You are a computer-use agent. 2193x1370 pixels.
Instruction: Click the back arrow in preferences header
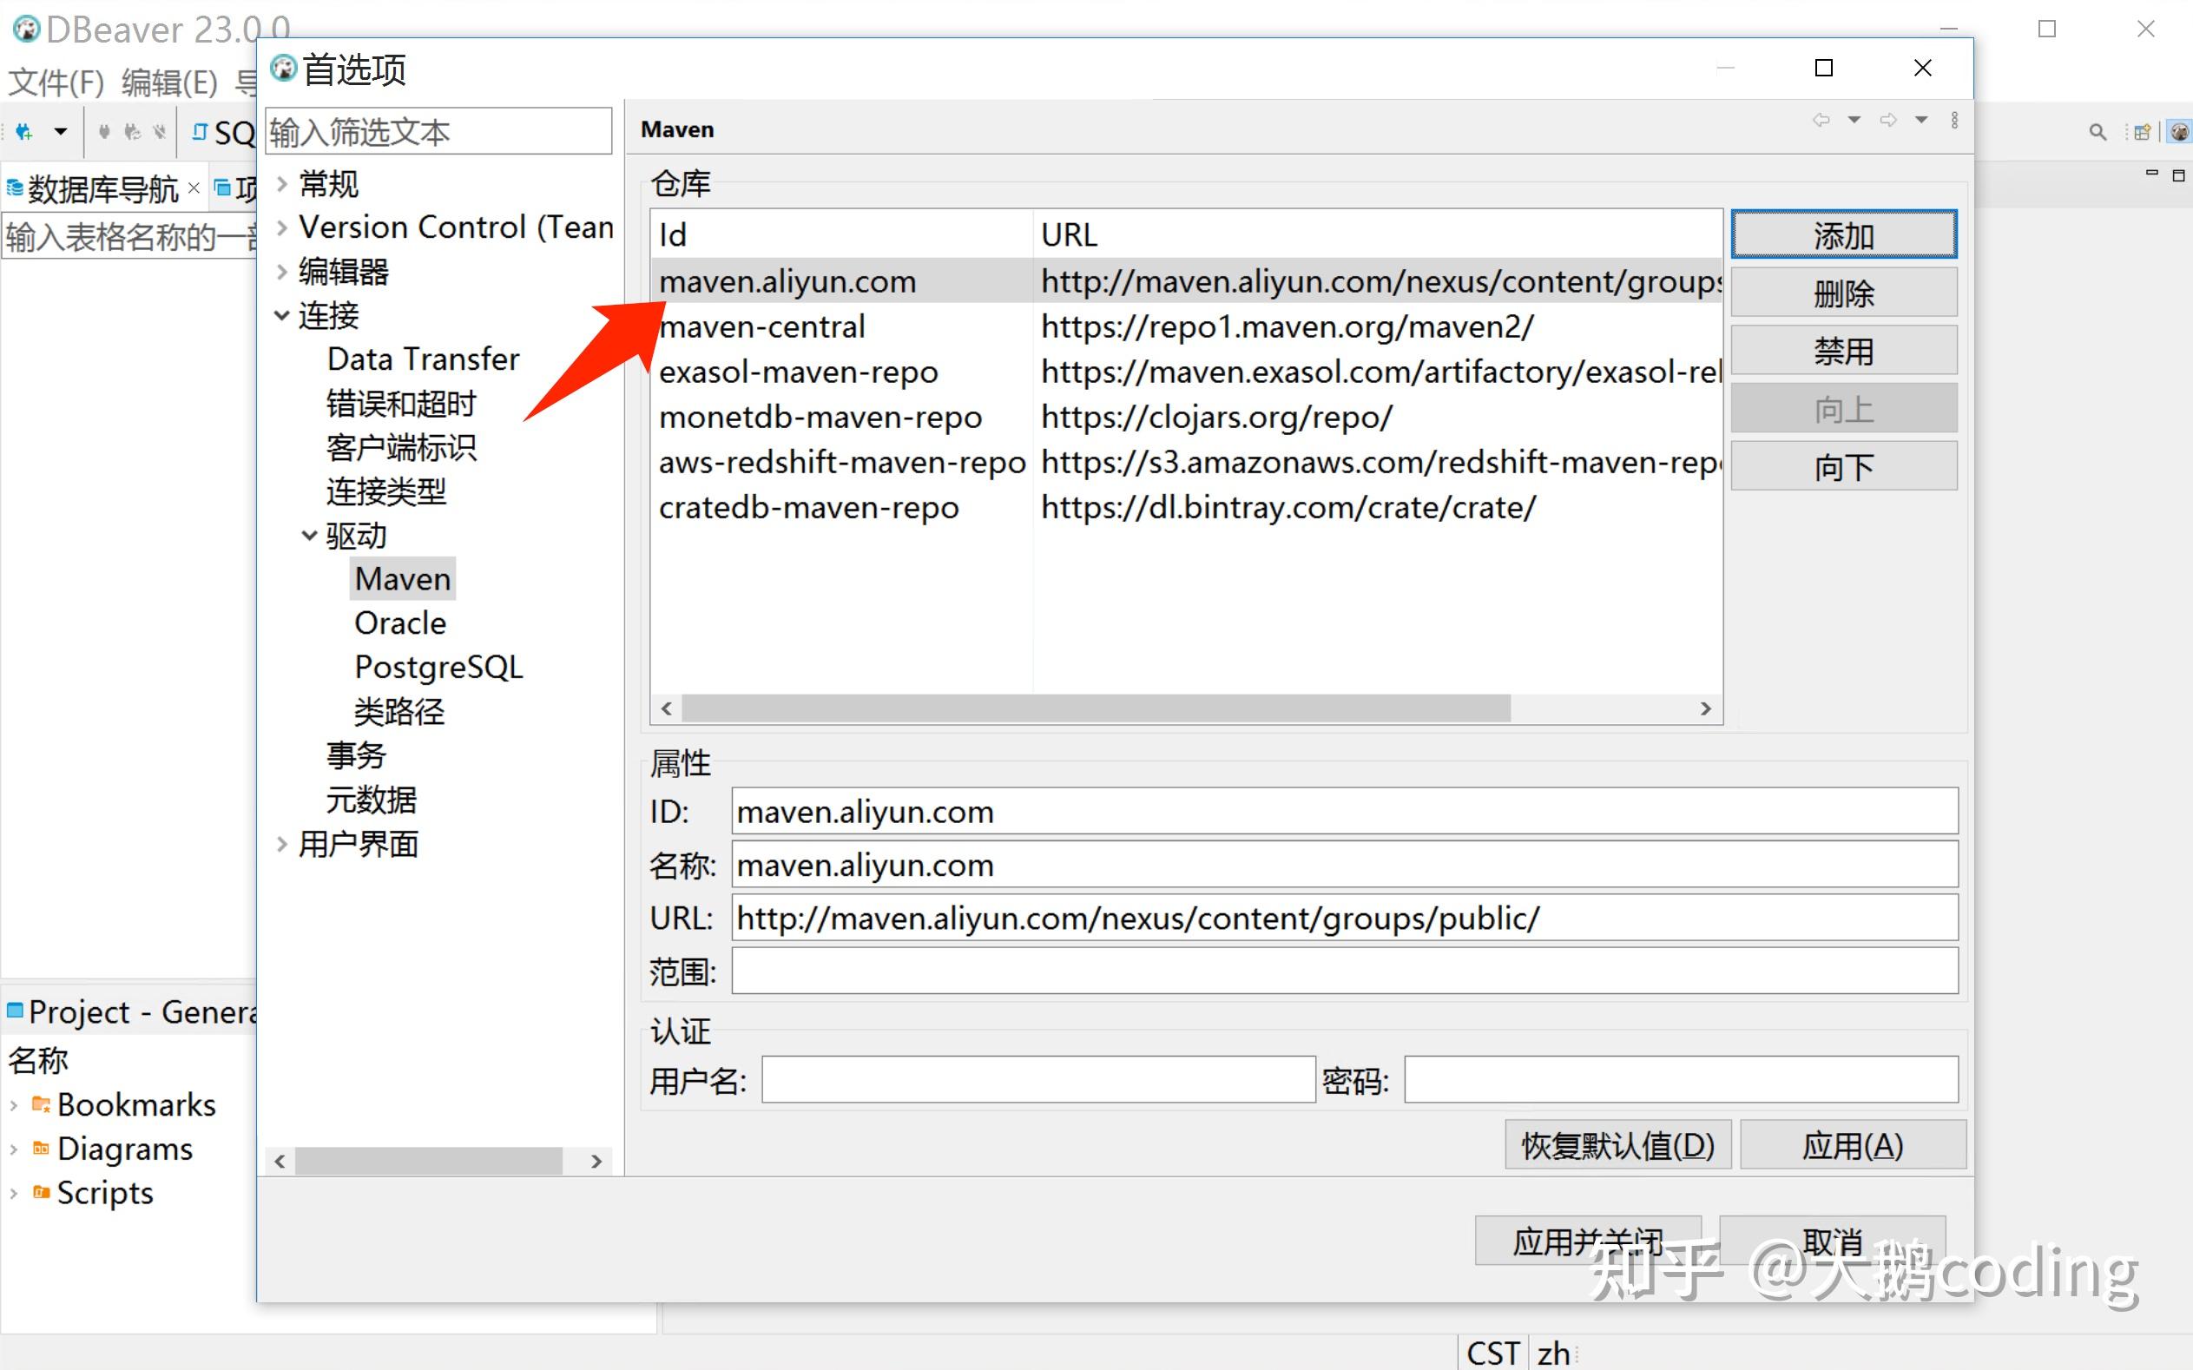pyautogui.click(x=1821, y=121)
